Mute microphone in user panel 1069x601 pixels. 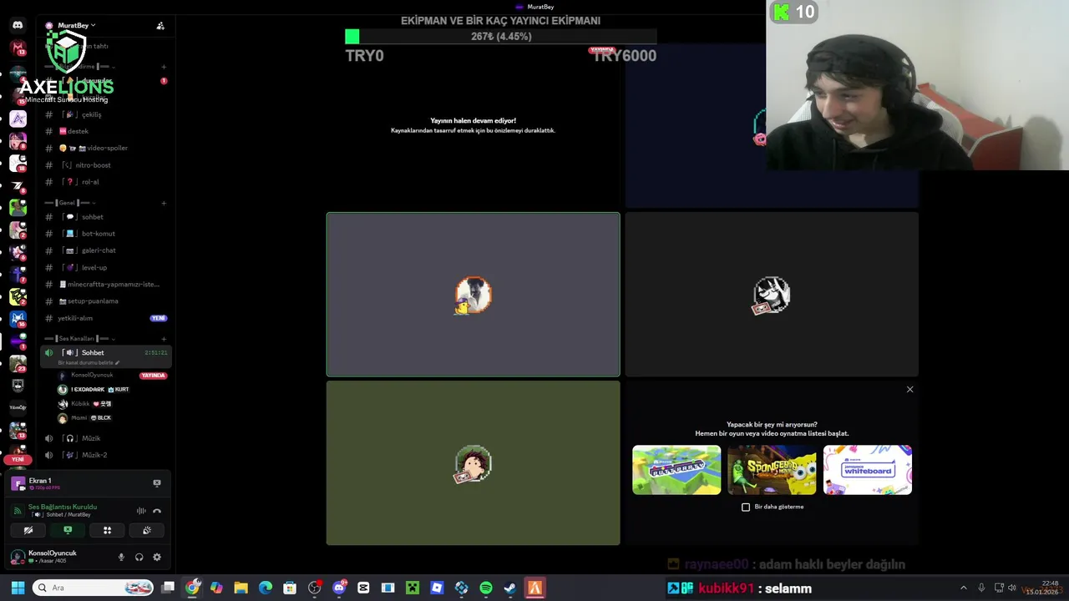121,557
